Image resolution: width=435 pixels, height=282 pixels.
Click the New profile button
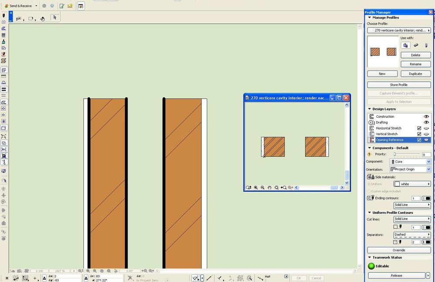[x=382, y=74]
